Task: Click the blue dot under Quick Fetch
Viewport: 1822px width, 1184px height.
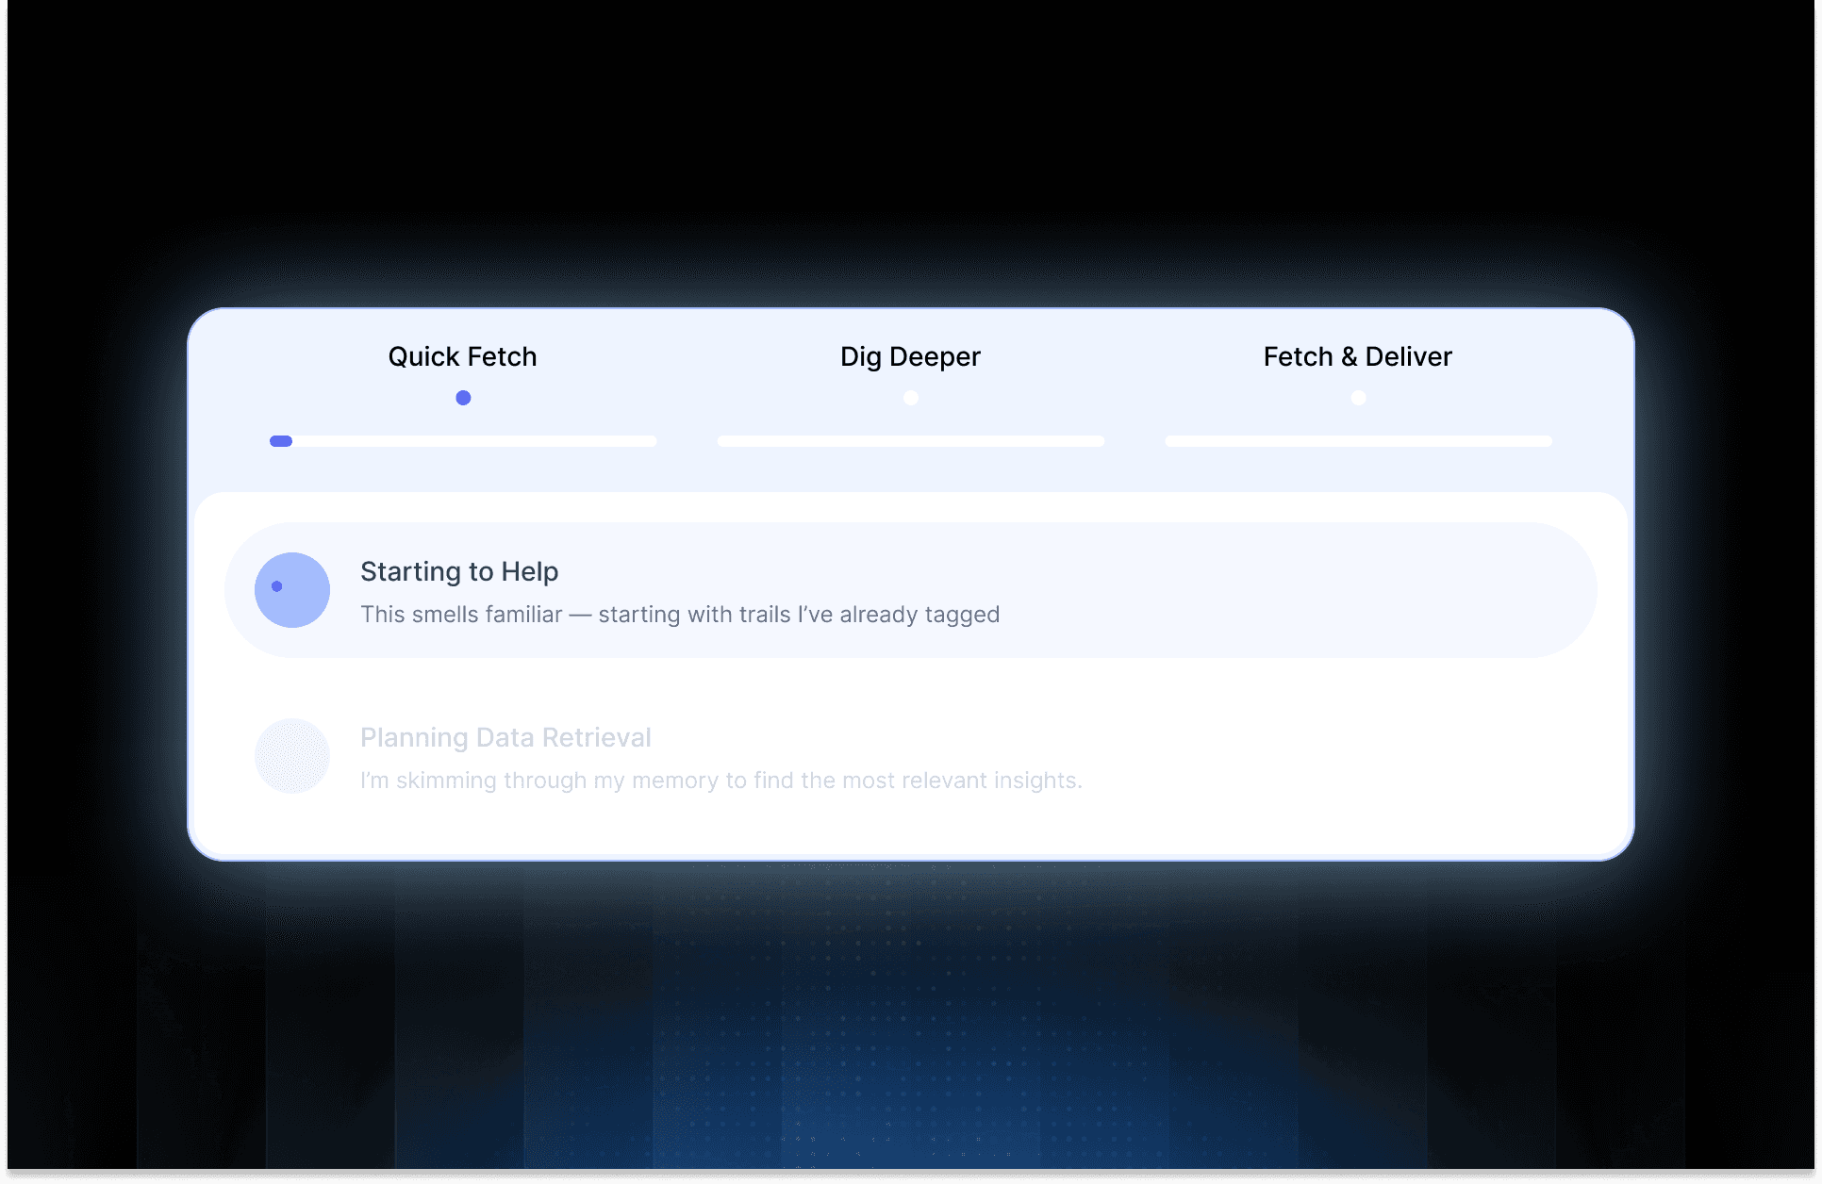Action: (x=463, y=398)
